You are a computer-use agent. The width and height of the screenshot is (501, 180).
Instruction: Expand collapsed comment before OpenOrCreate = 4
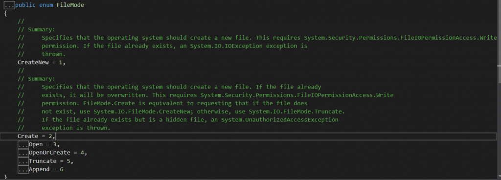23,153
